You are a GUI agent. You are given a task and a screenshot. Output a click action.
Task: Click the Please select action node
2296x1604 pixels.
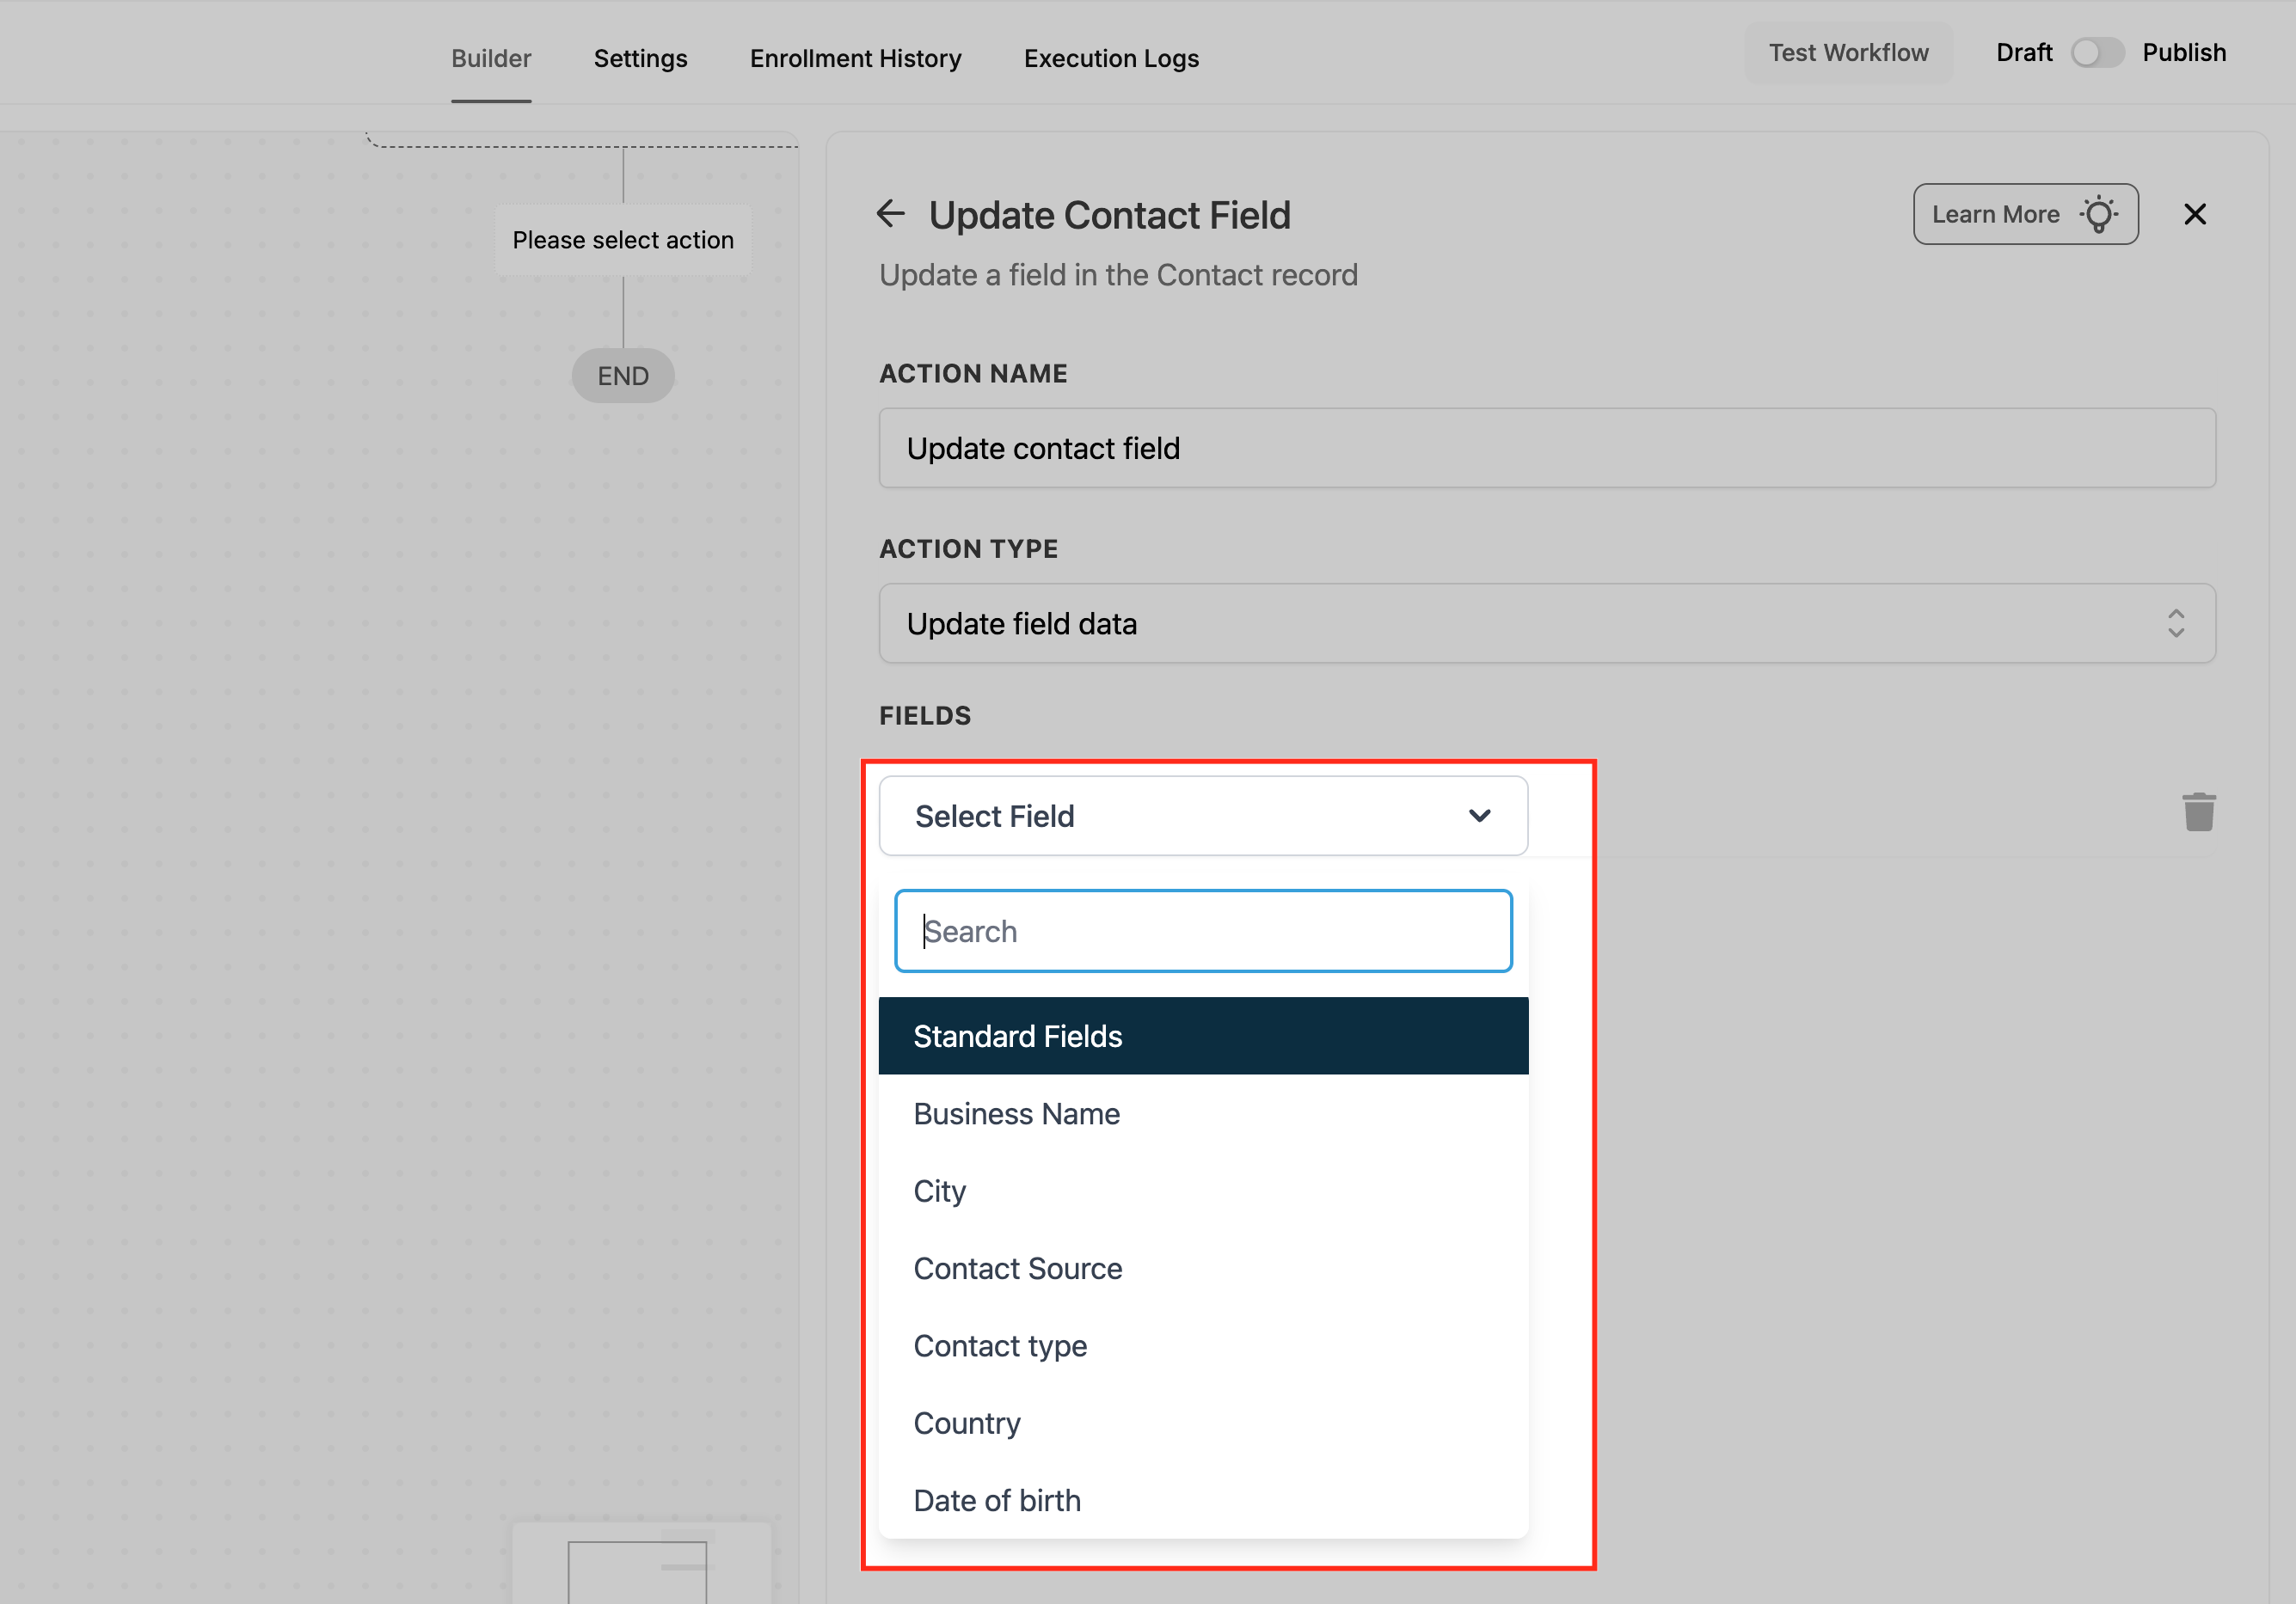(623, 240)
